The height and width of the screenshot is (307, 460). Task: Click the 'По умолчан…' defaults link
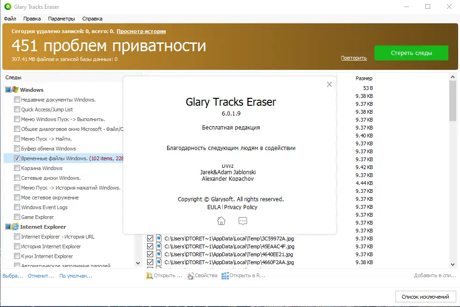[x=76, y=276]
